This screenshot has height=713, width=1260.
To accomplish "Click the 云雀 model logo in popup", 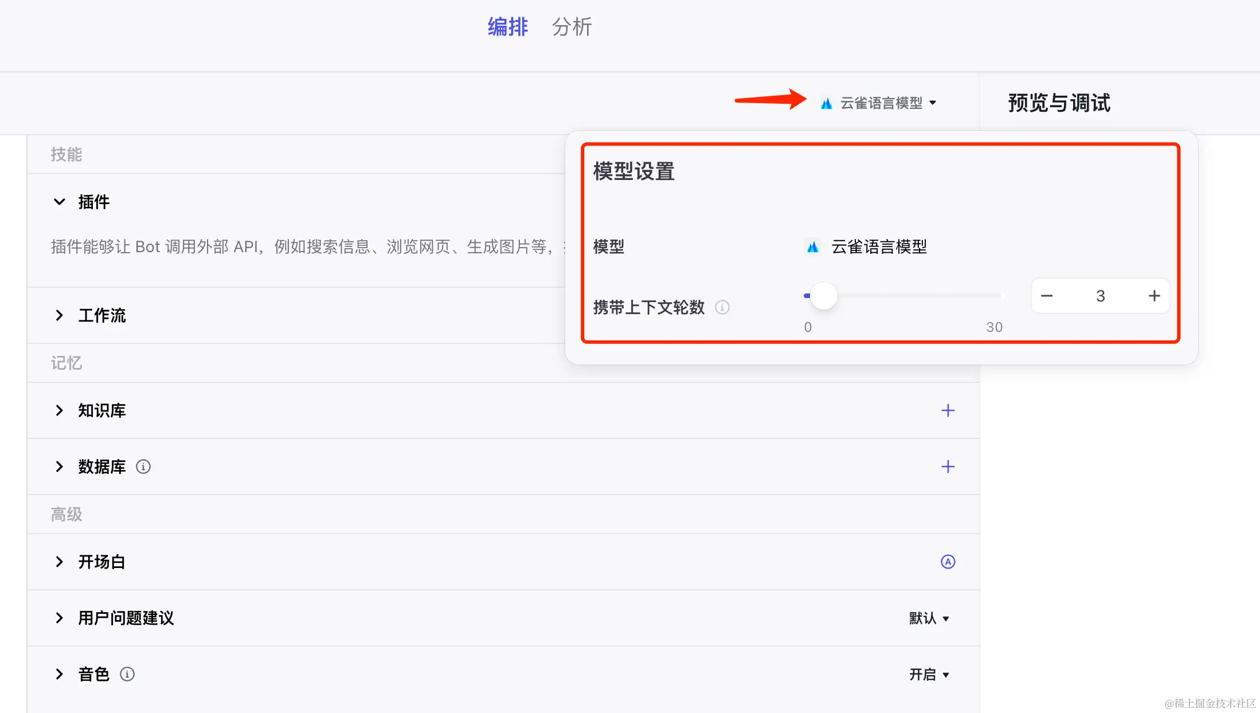I will 812,247.
